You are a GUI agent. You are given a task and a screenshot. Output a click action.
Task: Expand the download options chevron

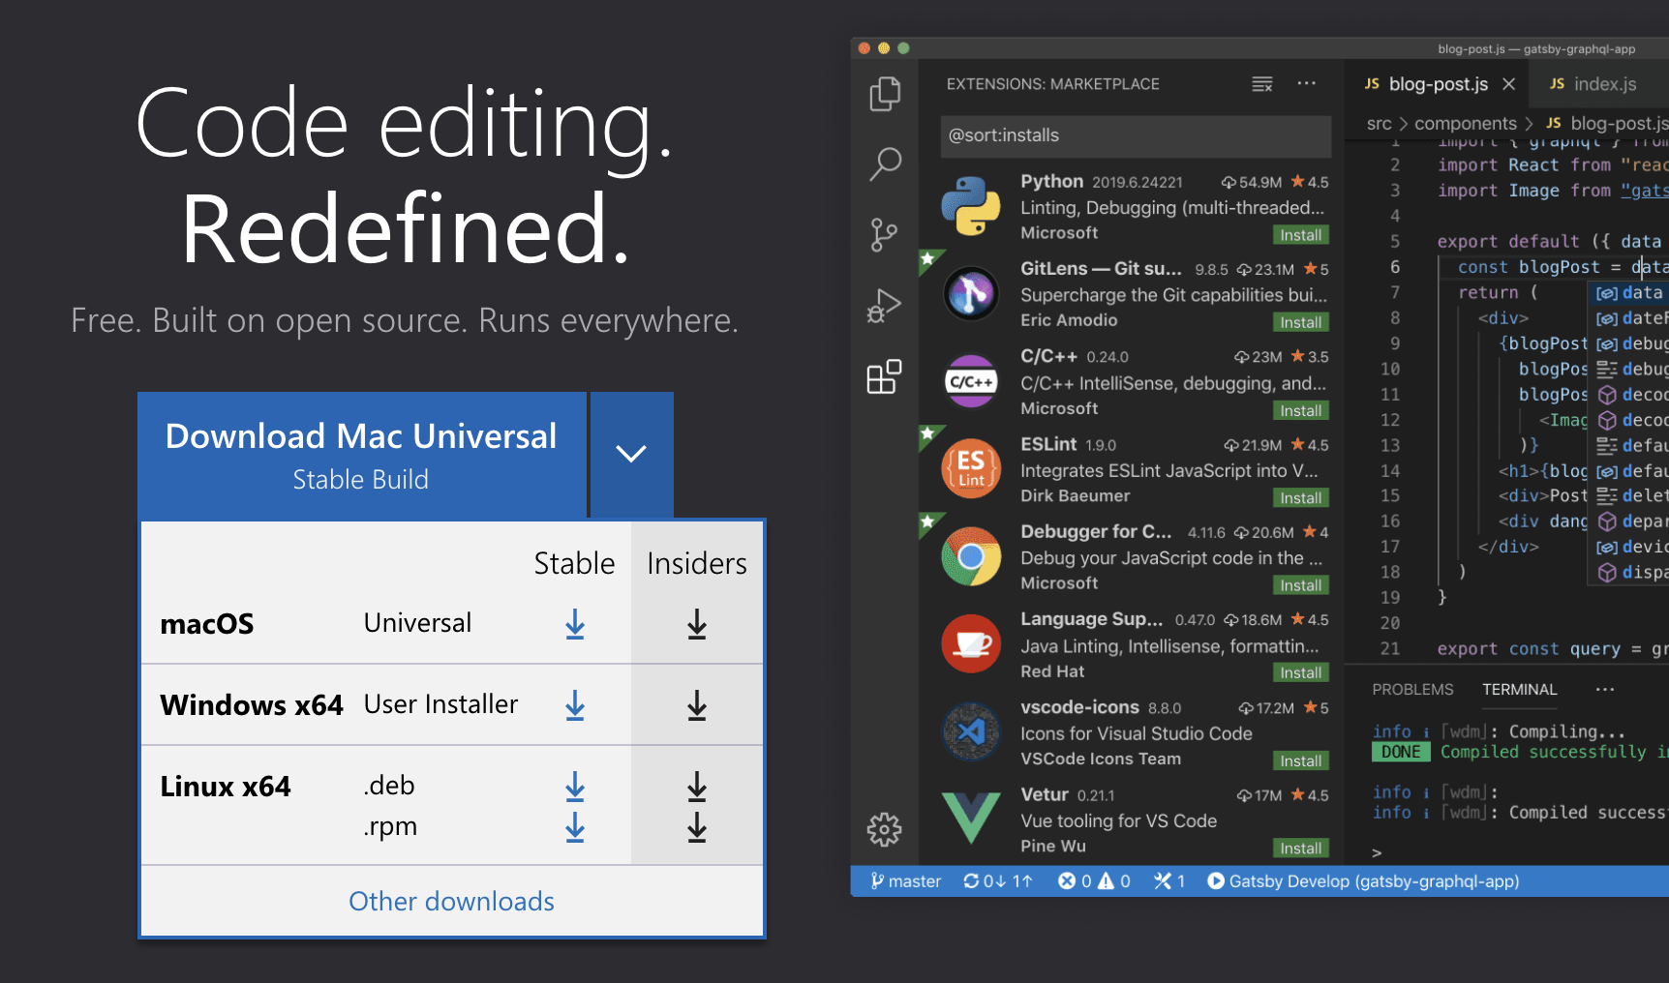[631, 454]
